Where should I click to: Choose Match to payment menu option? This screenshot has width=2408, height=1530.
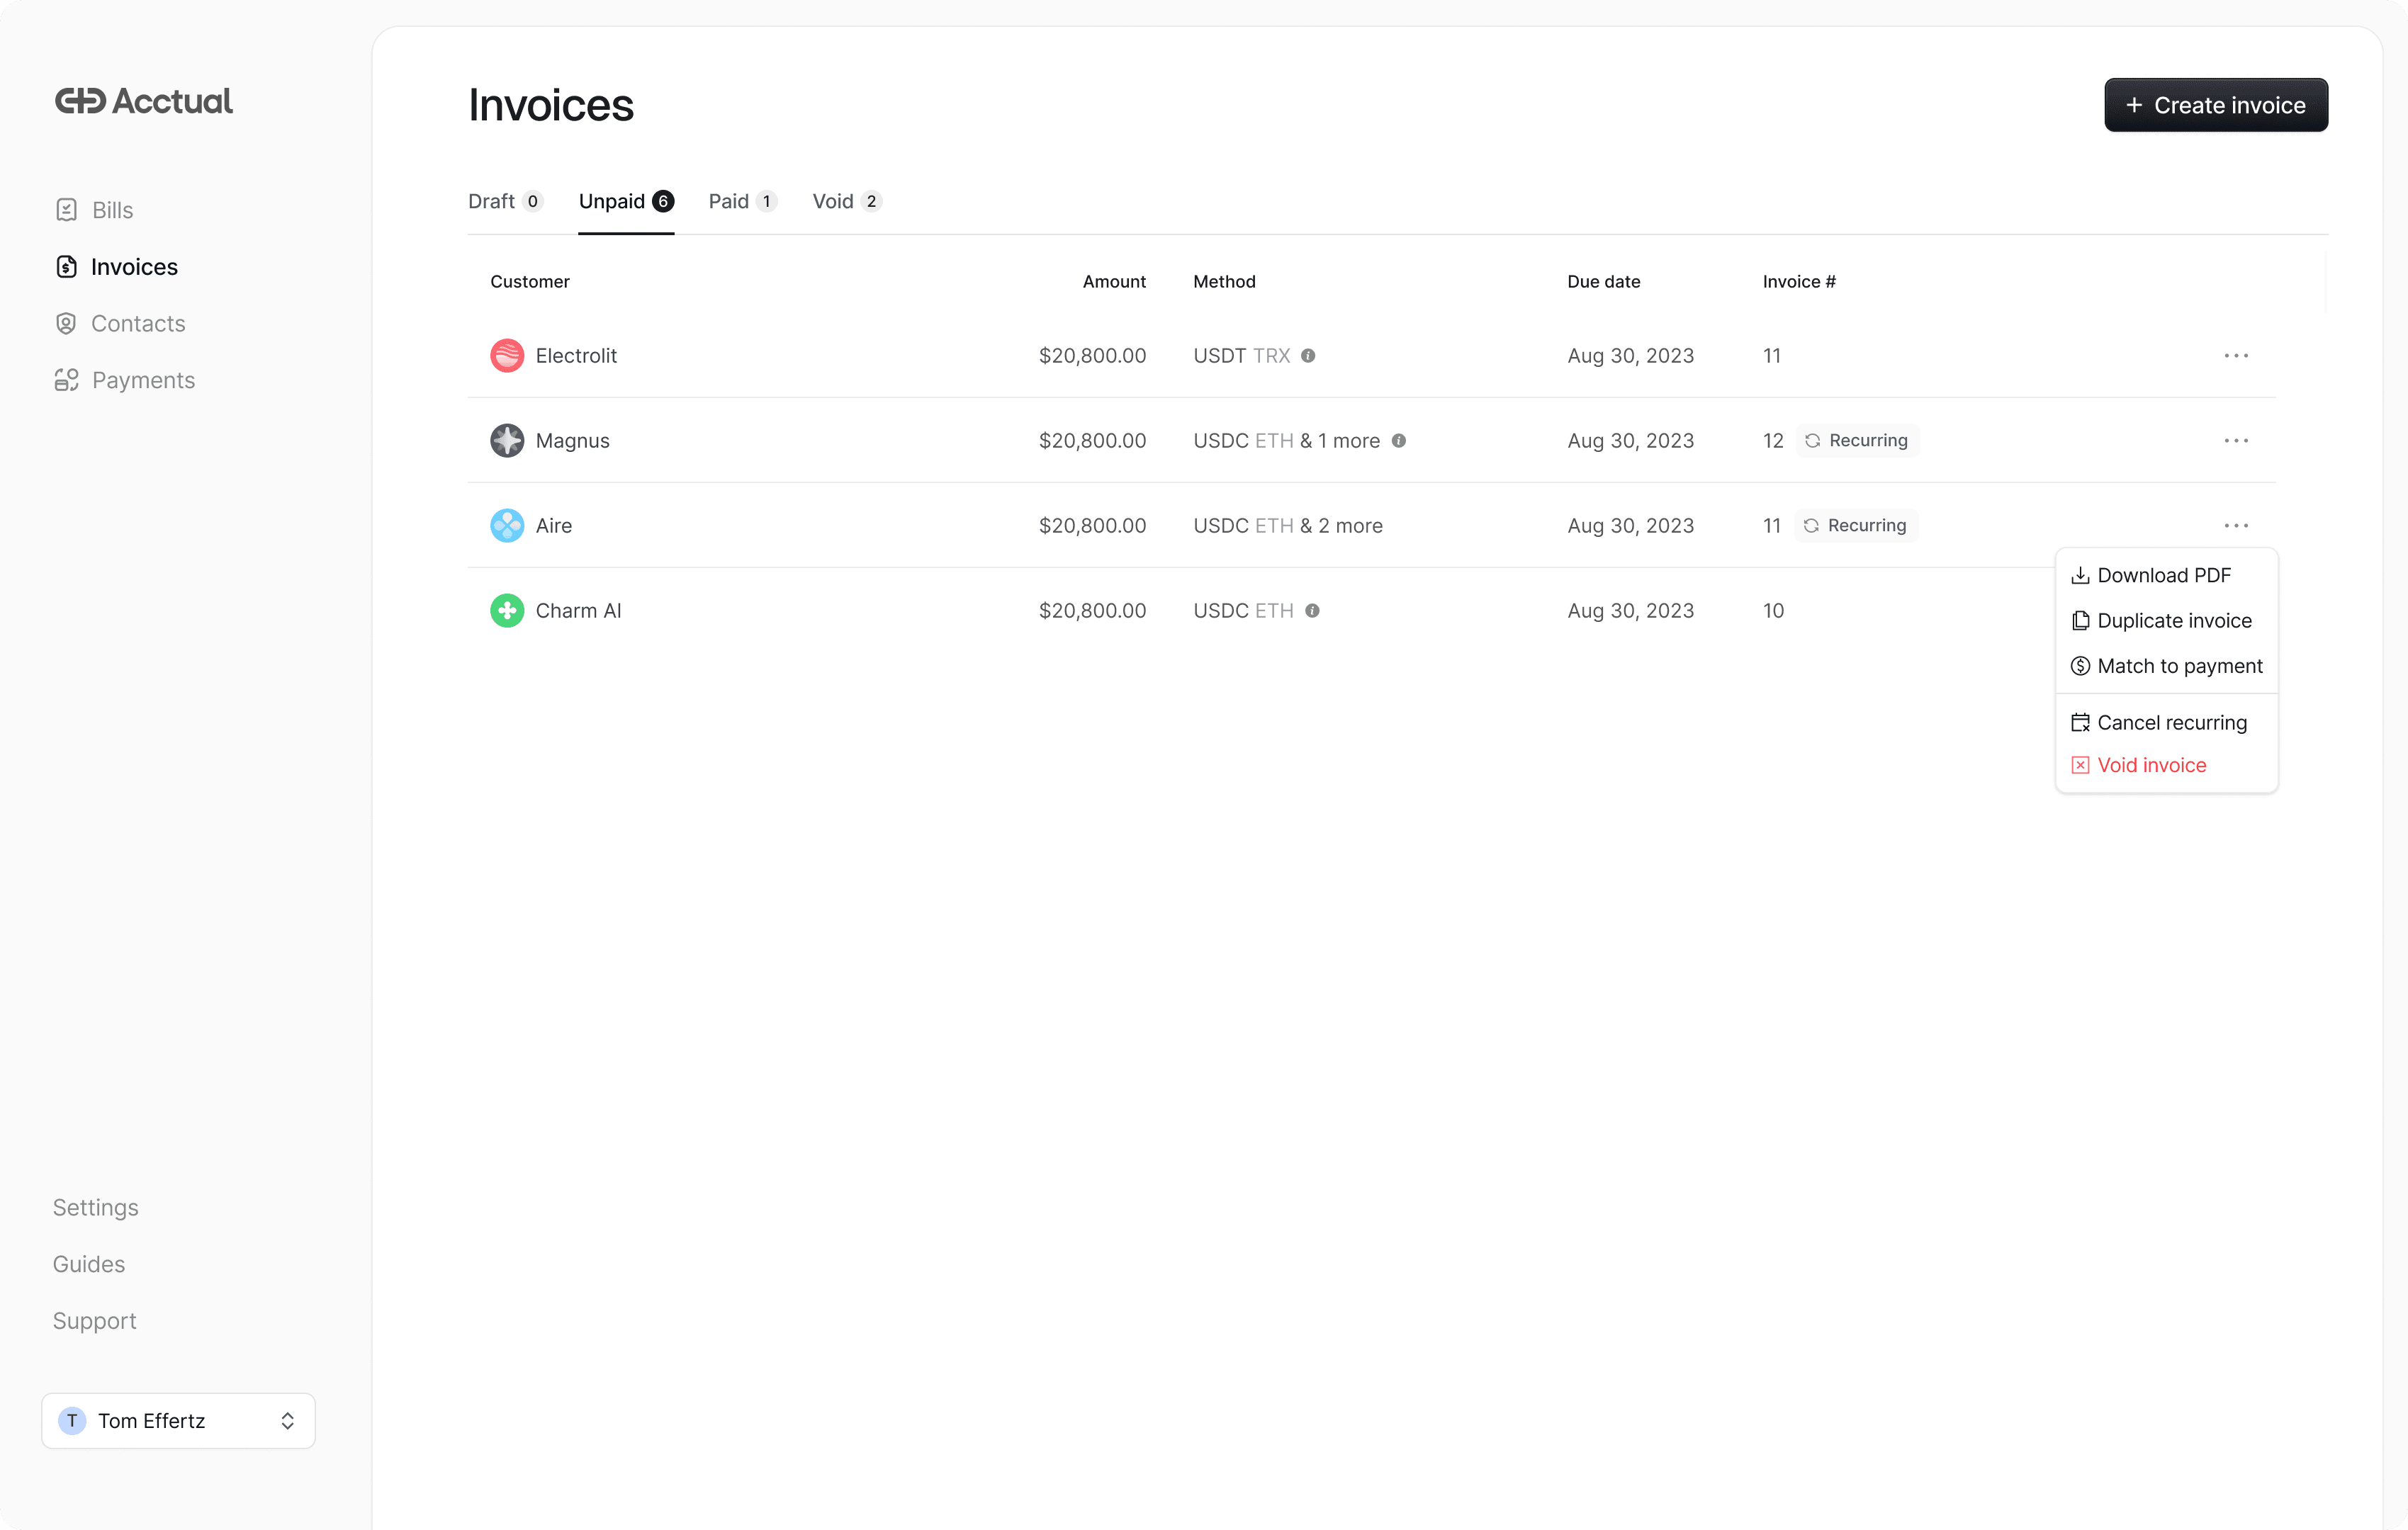coord(2178,666)
